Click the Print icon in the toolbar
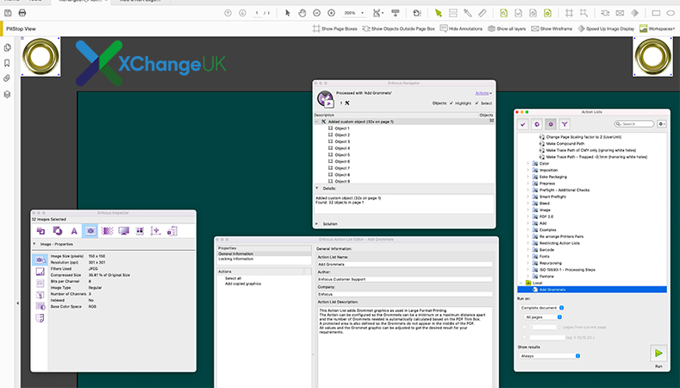The width and height of the screenshot is (680, 388). click(22, 13)
